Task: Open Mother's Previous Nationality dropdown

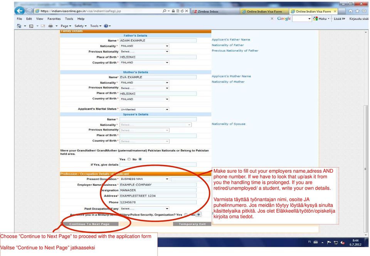Action: [x=145, y=88]
